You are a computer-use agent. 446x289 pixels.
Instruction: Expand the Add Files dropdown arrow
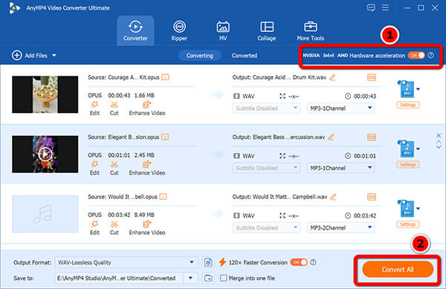tap(54, 56)
